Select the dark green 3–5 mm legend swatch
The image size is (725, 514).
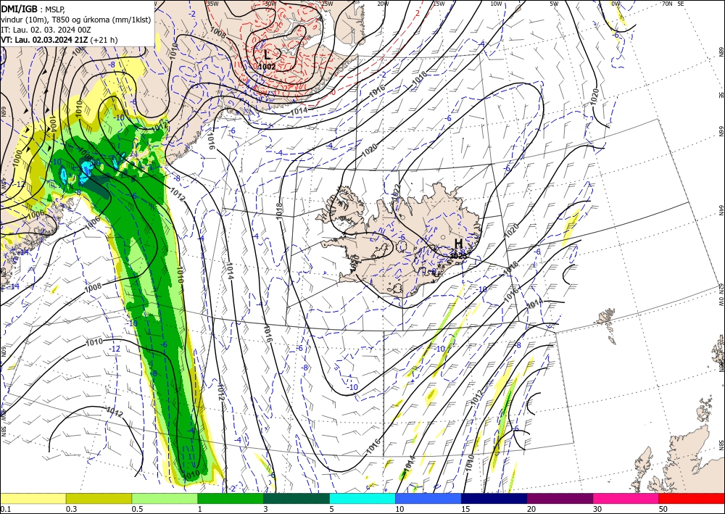tap(297, 498)
